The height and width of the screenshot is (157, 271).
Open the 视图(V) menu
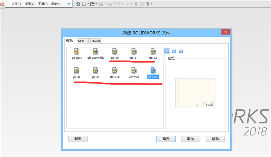tap(29, 4)
